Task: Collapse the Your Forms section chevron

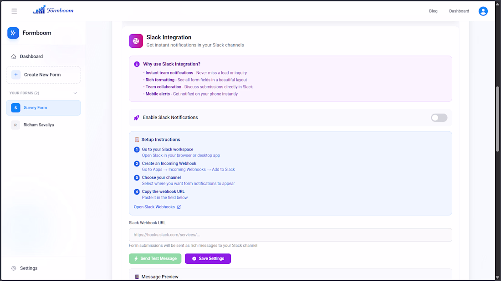Action: (75, 93)
